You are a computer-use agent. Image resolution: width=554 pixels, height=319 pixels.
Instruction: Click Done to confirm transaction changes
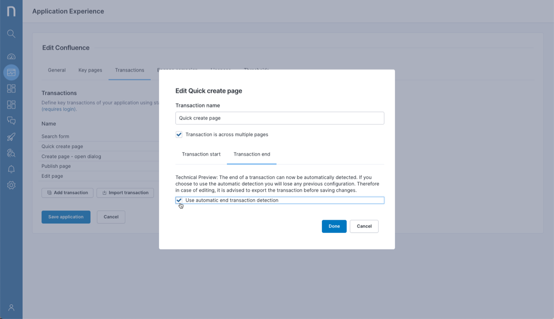coord(334,226)
